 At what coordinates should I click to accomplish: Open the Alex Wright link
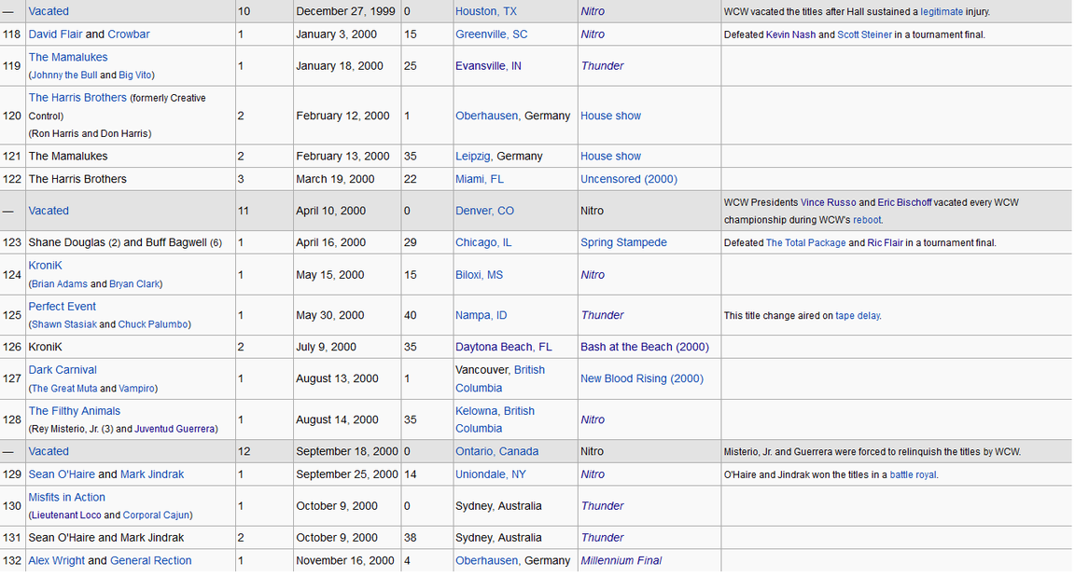pyautogui.click(x=56, y=560)
